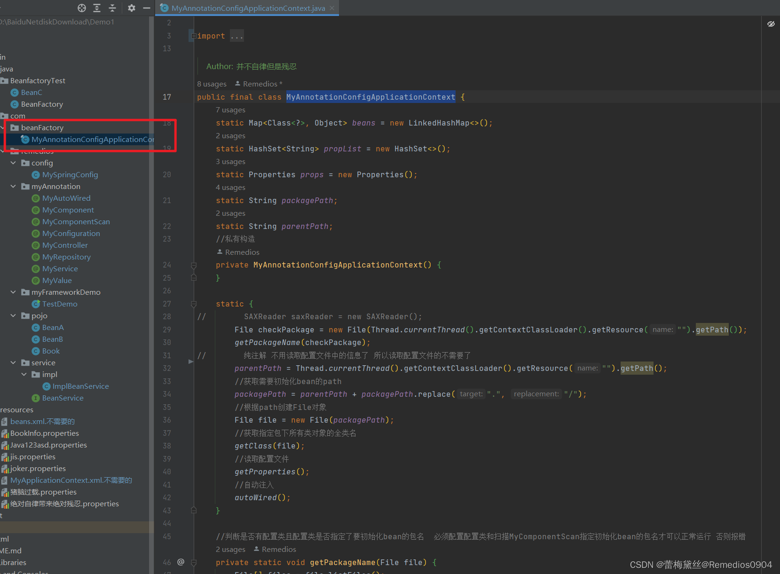Click the end-of-static-block fold marker
The width and height of the screenshot is (780, 574).
194,511
